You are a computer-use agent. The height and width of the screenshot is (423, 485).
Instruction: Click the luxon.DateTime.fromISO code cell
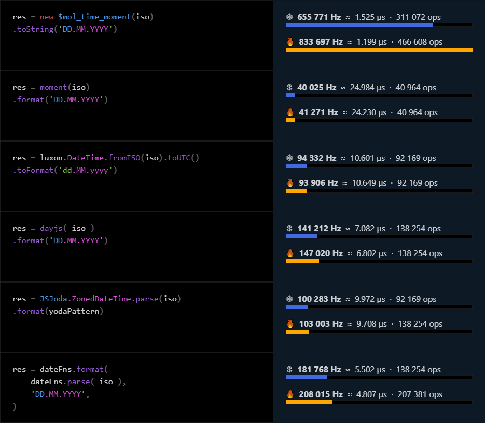pos(136,176)
